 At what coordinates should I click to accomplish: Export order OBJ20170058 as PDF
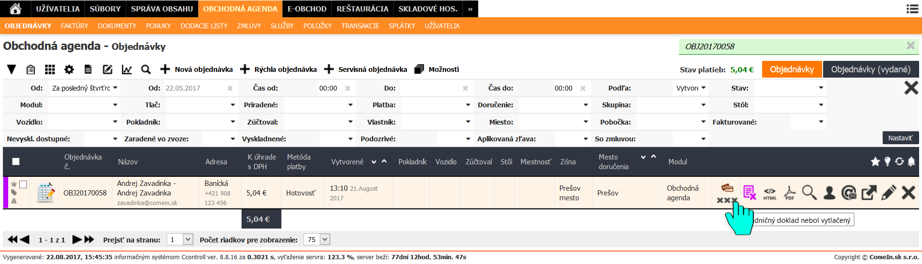click(x=789, y=193)
